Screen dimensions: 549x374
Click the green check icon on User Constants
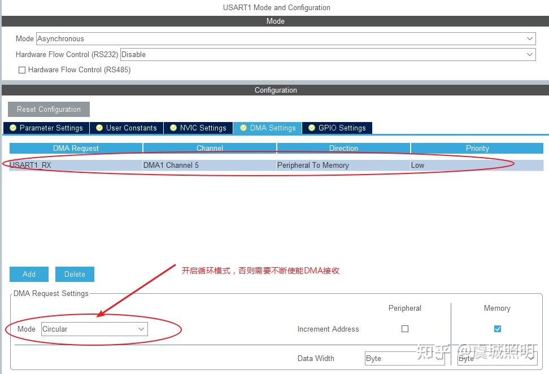99,128
